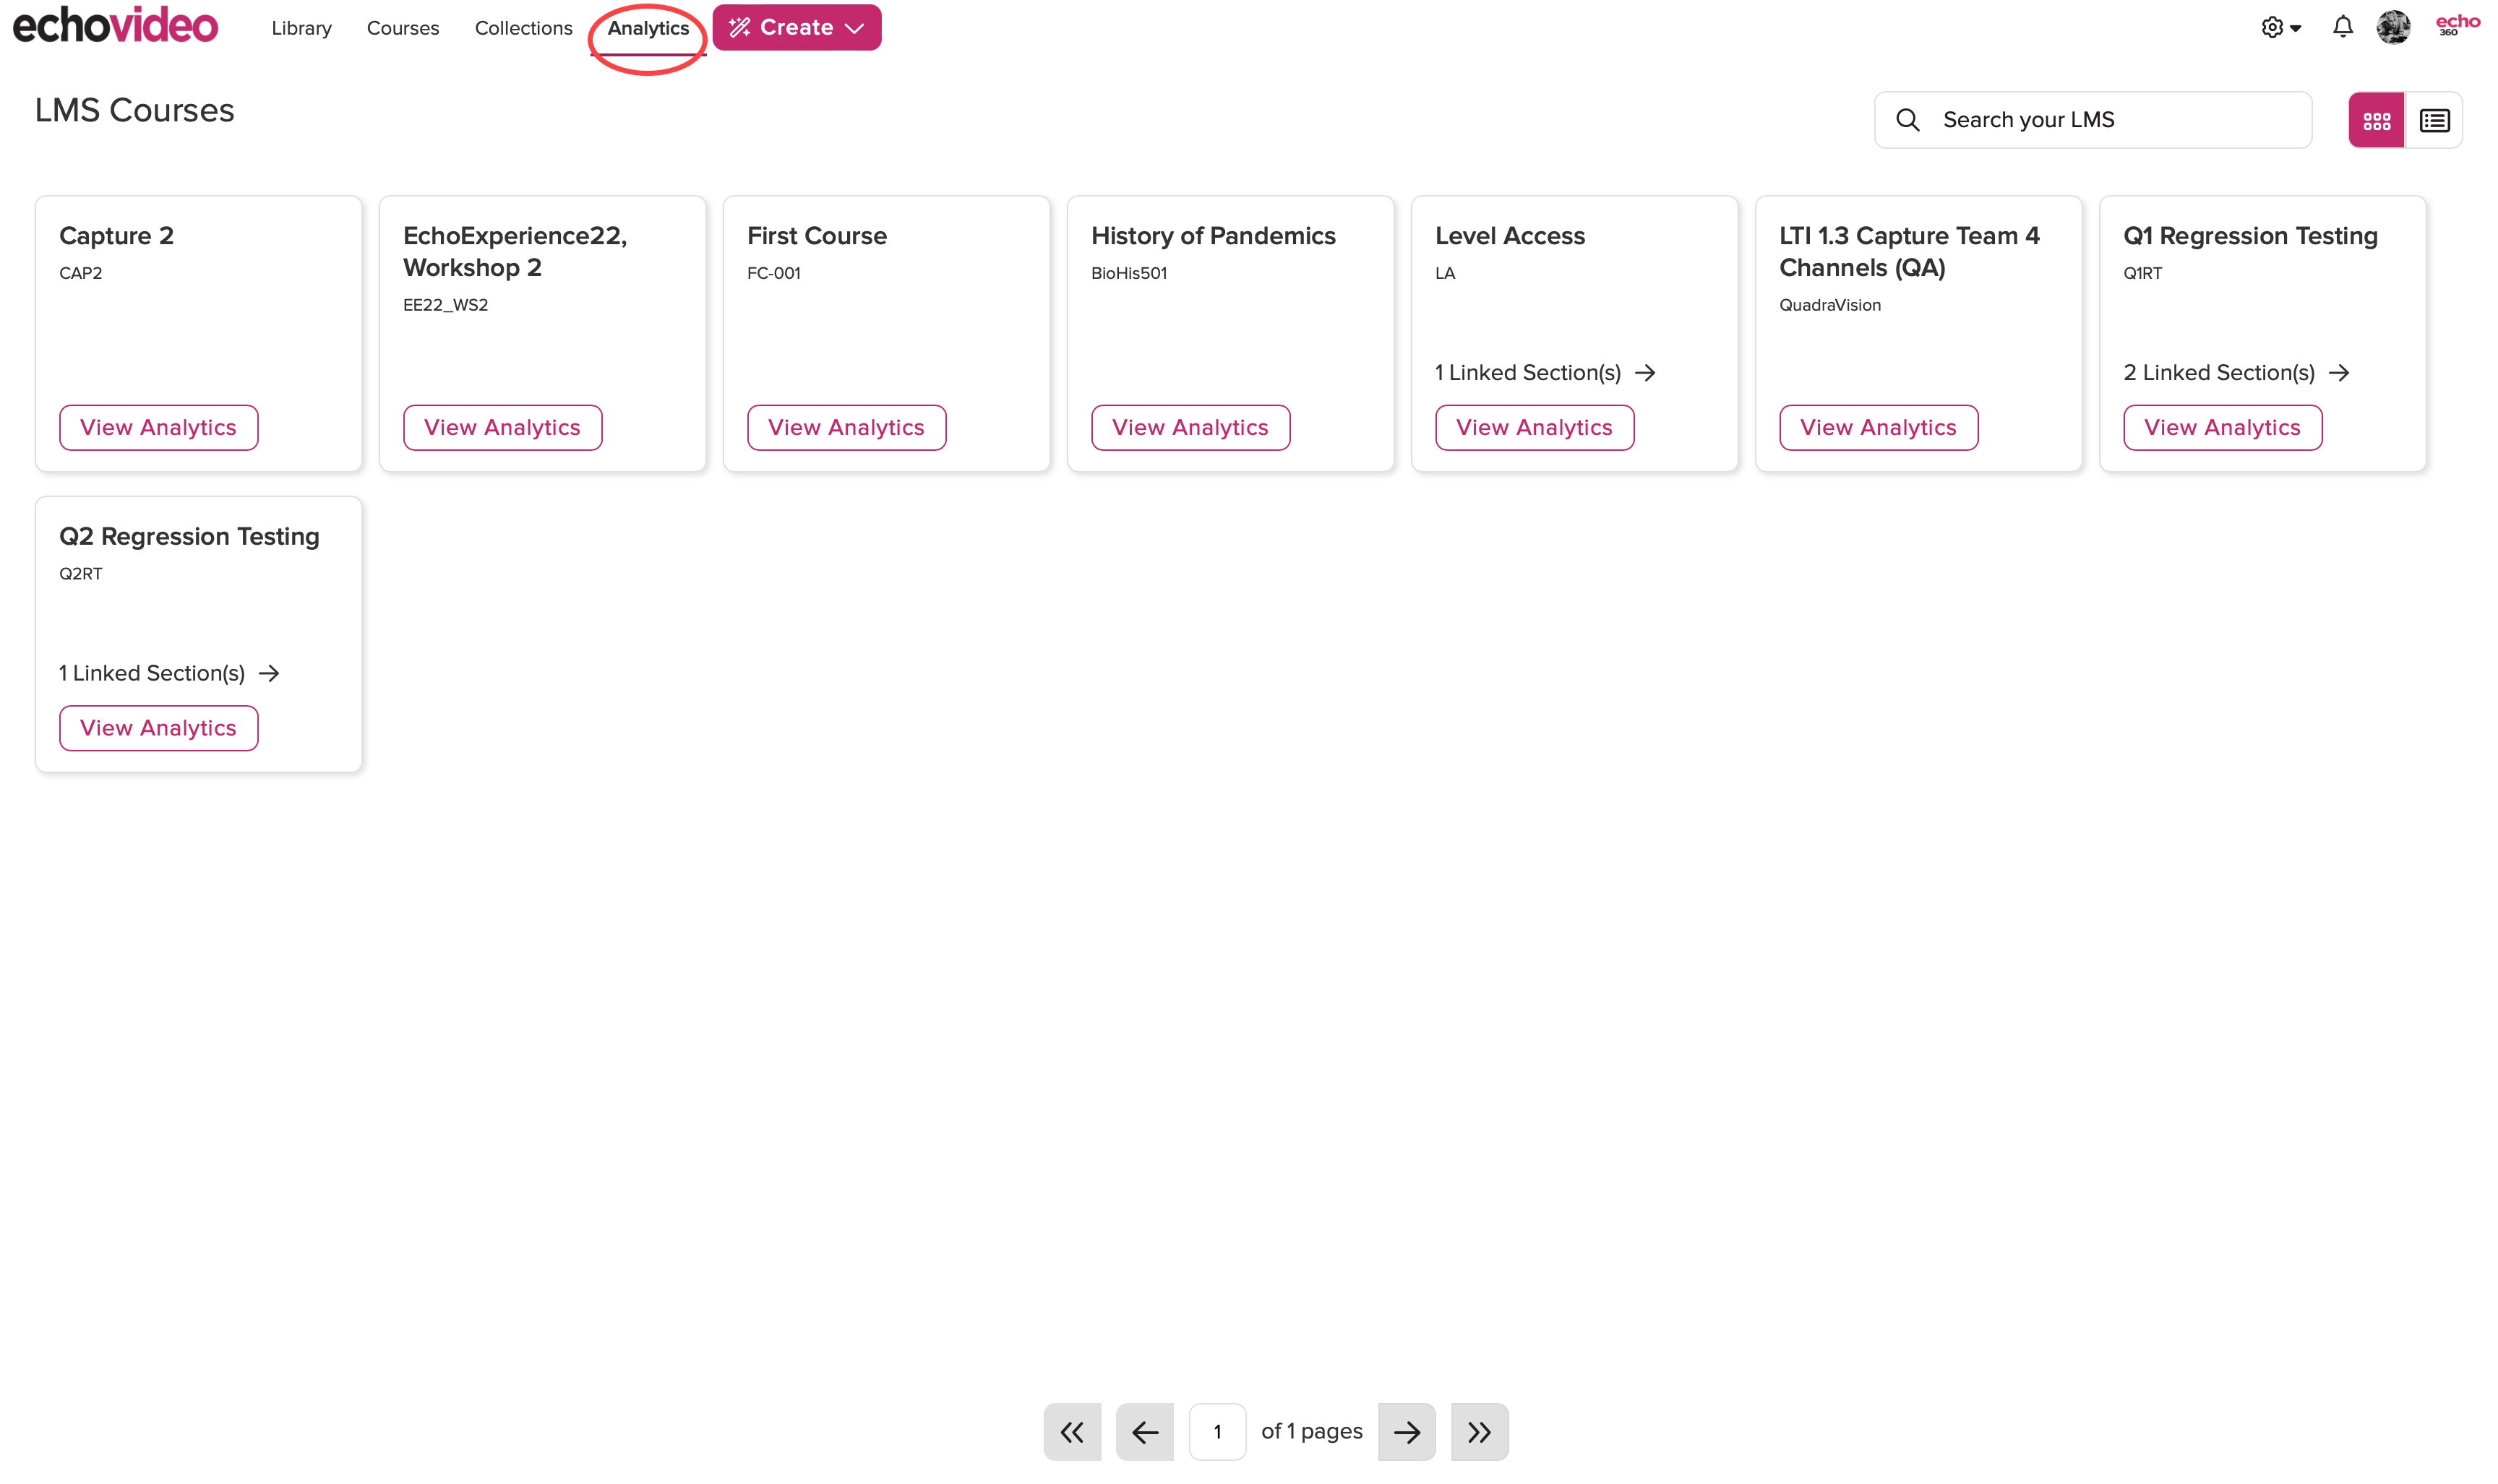Open the Analytics tab
2498x1484 pixels.
pyautogui.click(x=647, y=28)
